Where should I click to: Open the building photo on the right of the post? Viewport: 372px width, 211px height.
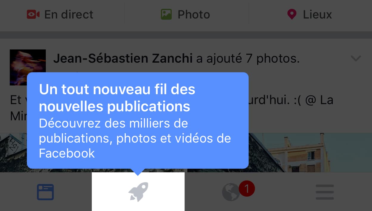[x=280, y=153]
